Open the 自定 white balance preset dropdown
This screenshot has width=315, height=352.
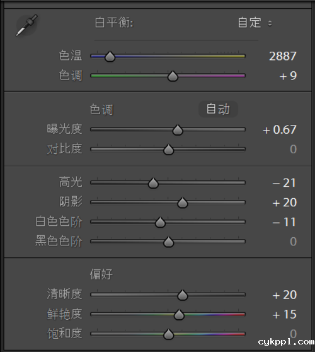[x=255, y=23]
